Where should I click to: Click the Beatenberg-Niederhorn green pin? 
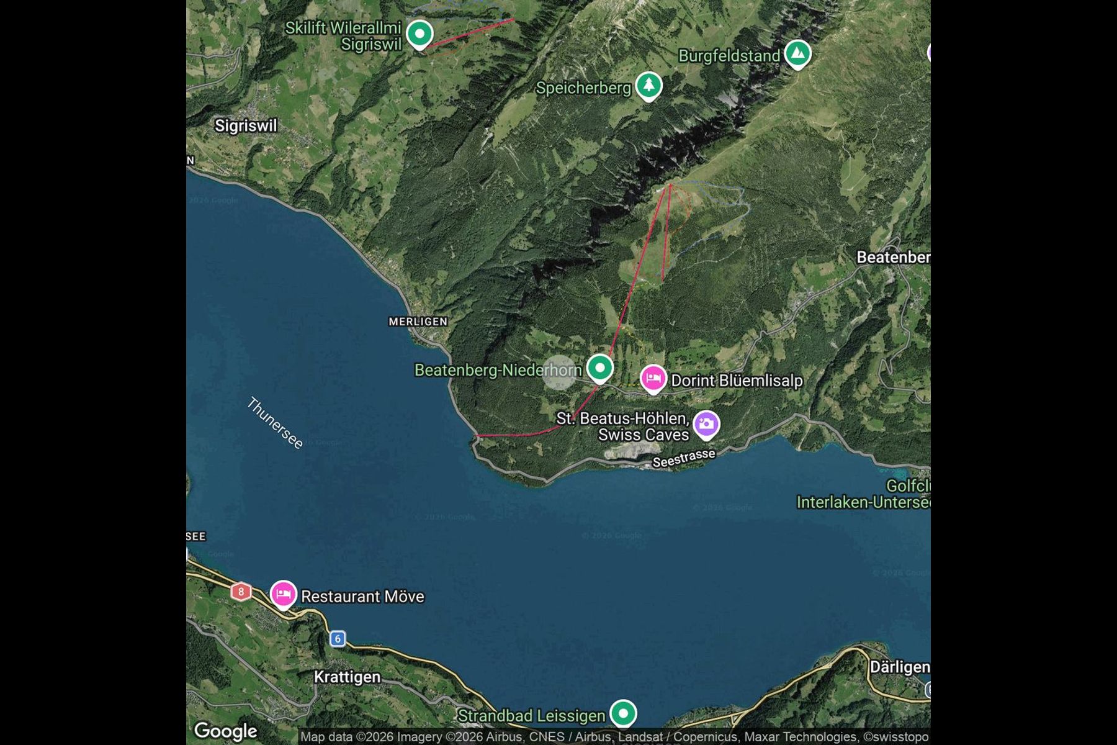point(600,368)
